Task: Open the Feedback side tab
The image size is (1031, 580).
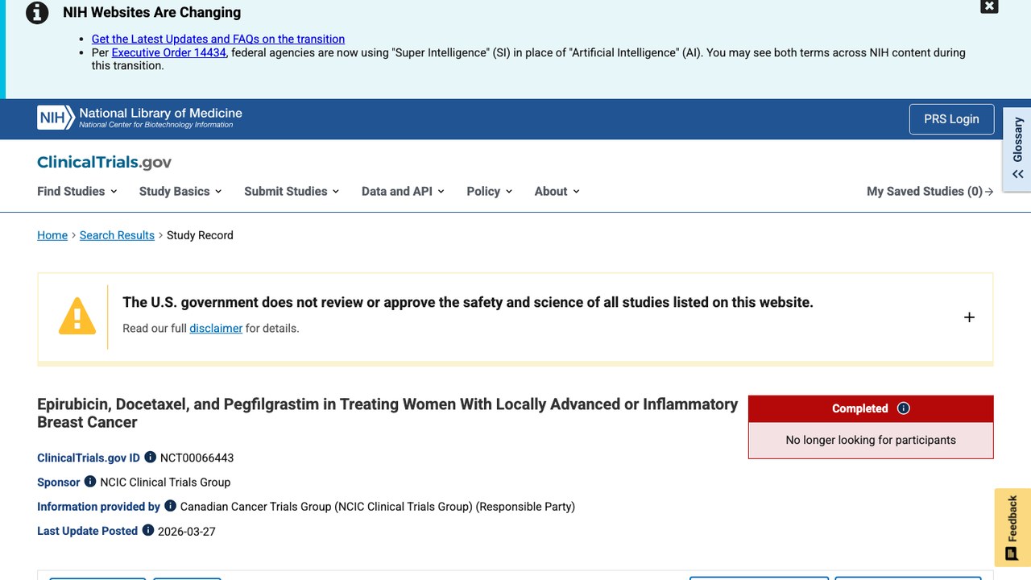Action: pos(1012,528)
